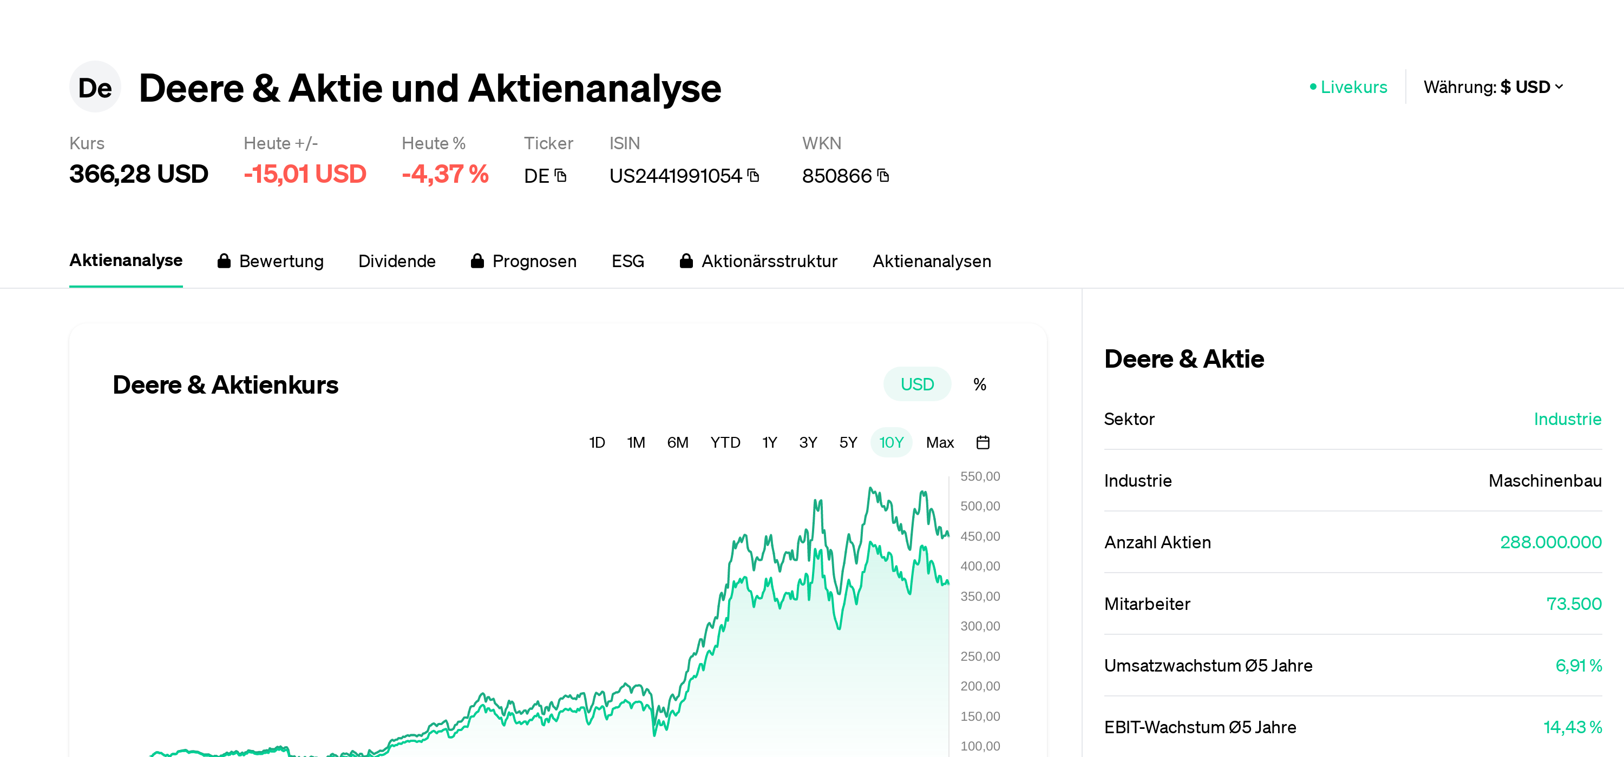The image size is (1624, 757).
Task: Select the Max chart range
Action: pyautogui.click(x=940, y=443)
